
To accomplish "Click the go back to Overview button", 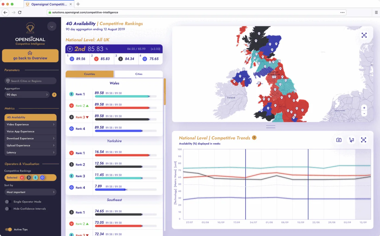I will coord(30,56).
